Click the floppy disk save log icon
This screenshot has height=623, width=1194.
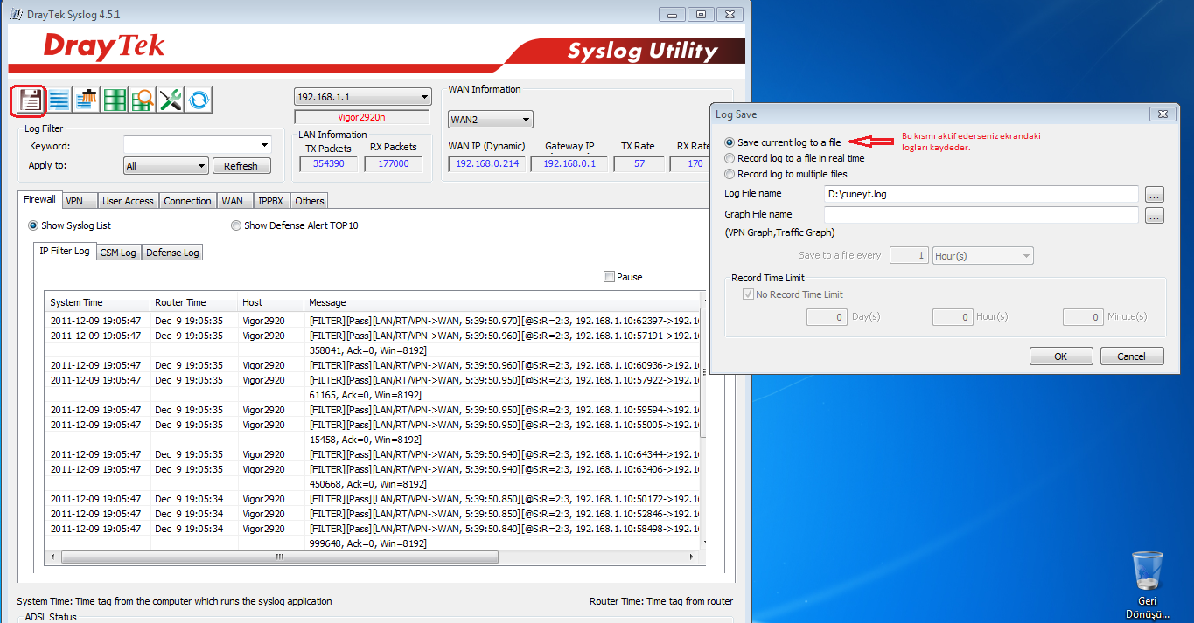click(30, 100)
